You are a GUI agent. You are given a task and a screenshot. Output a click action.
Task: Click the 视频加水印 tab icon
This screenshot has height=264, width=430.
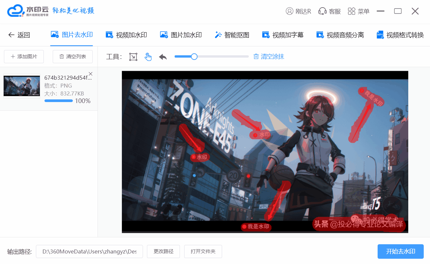tap(109, 35)
